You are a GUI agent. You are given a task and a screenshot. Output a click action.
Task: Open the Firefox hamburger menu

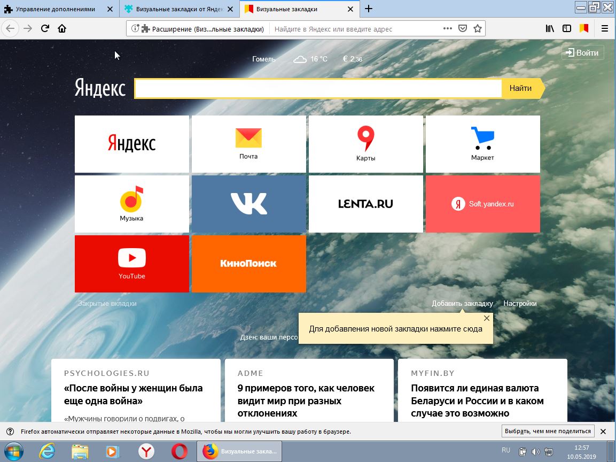click(605, 28)
